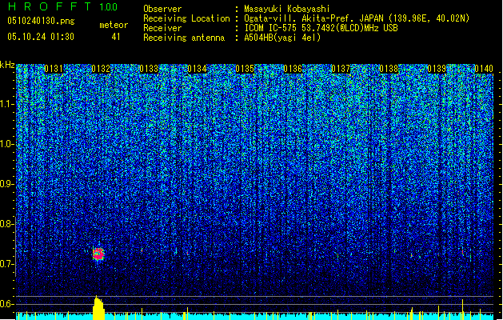Click the meteor count value 41

116,37
